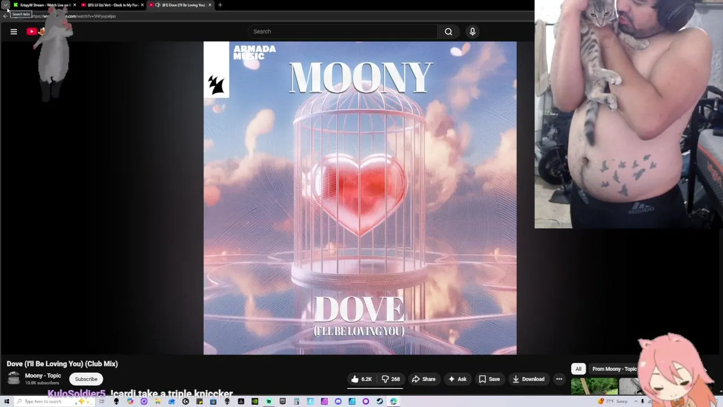Open Copilot icon on the taskbar
Screen dimensions: 723x407
click(130, 401)
